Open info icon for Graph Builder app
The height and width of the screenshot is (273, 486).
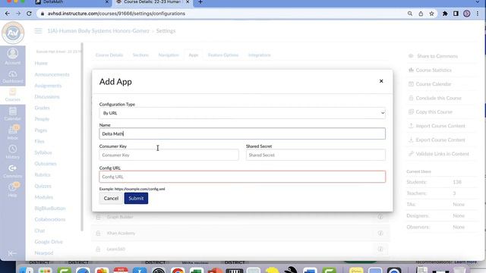pos(380,217)
